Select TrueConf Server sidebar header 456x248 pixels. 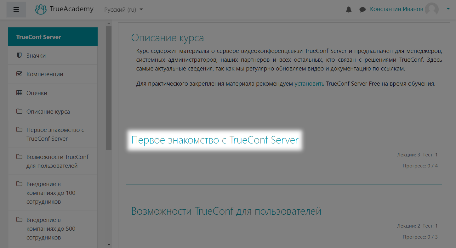(53, 37)
